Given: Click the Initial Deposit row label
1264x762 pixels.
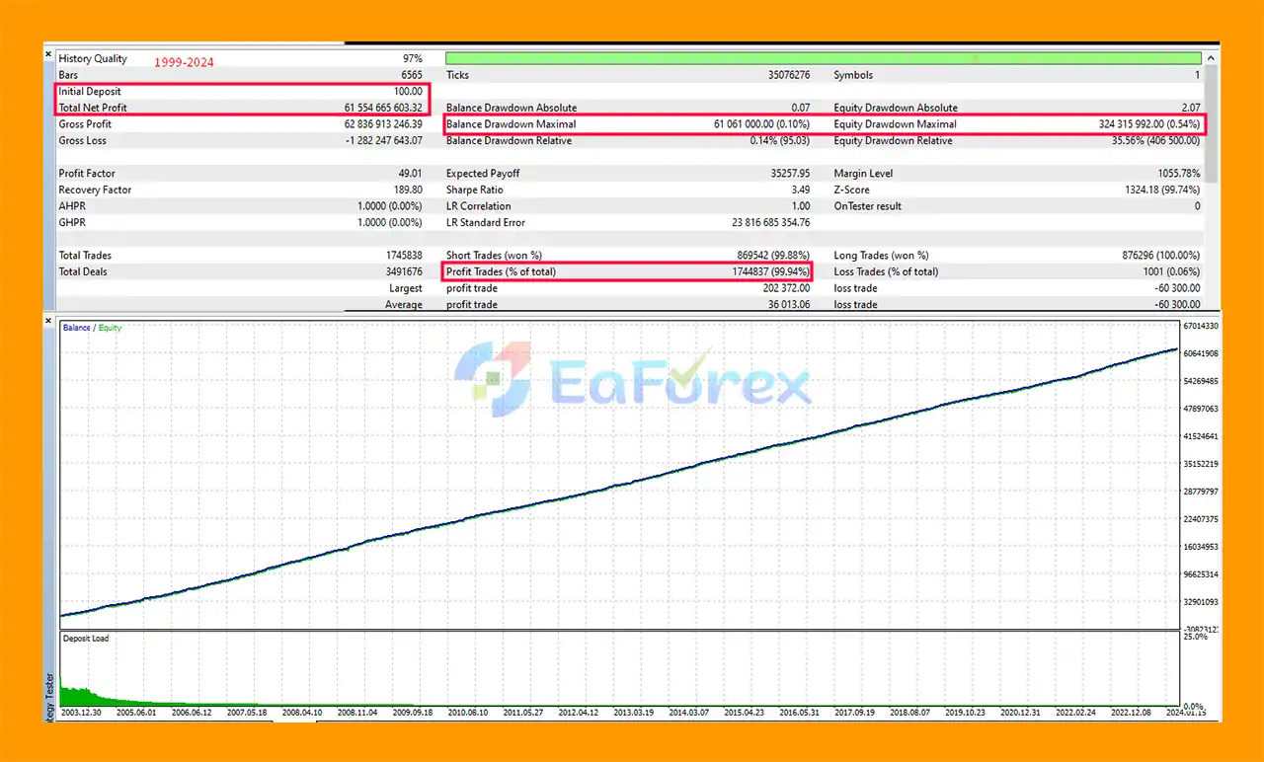Looking at the screenshot, I should point(89,92).
